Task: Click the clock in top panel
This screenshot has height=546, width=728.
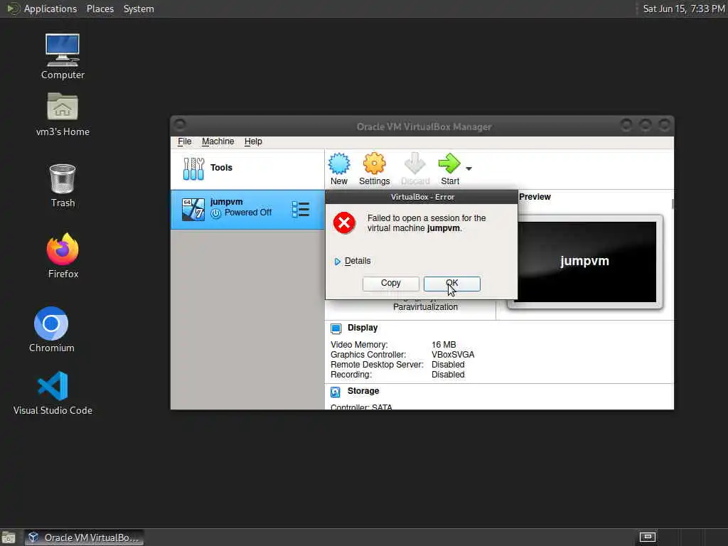Action: (683, 9)
